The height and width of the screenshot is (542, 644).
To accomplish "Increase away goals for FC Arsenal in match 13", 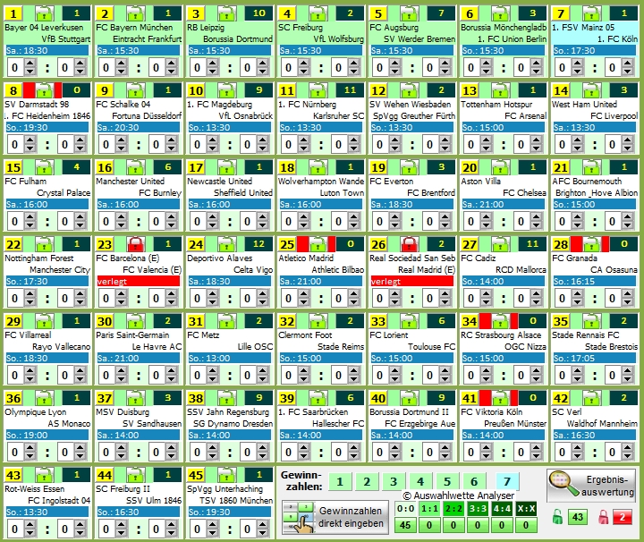I will [x=536, y=140].
